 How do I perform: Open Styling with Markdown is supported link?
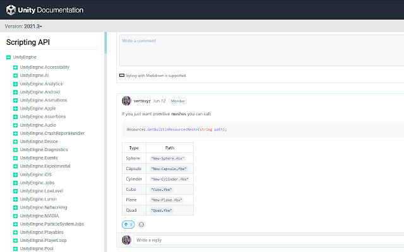(155, 76)
